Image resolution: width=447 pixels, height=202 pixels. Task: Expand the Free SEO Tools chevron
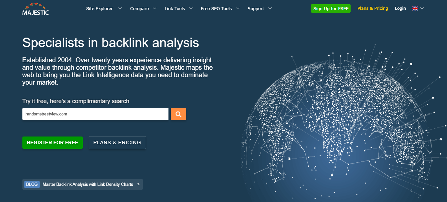coord(238,8)
